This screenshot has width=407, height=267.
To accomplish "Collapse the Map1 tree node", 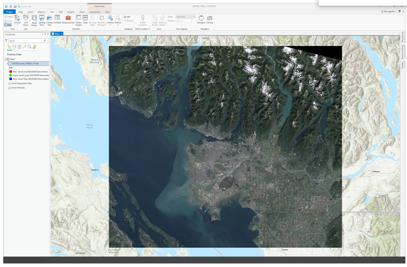I will (x=5, y=59).
